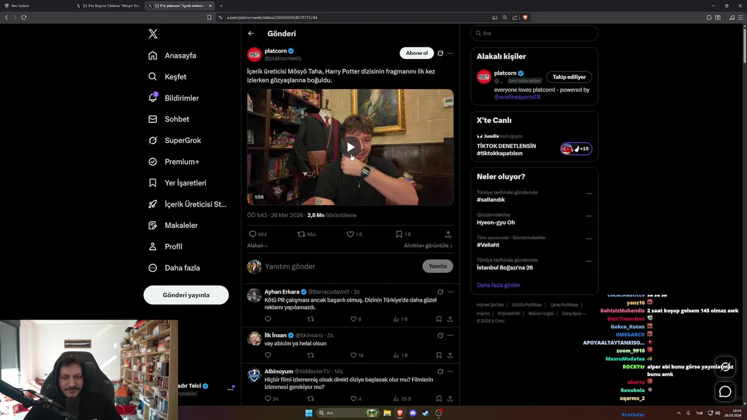Viewport: 747px width, 420px height.
Task: Click the Makaleler icon in sidebar
Action: click(152, 225)
